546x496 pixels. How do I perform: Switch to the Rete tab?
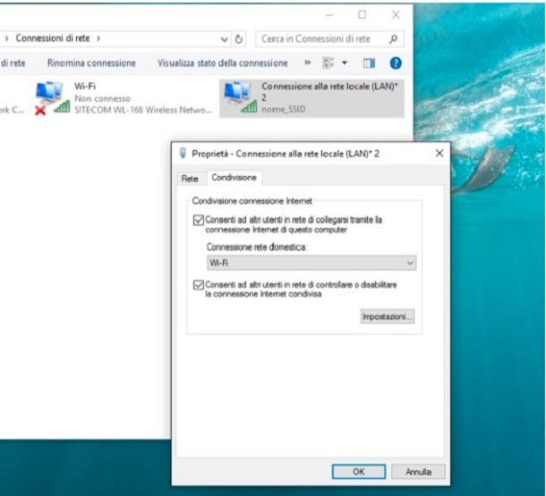click(x=190, y=179)
